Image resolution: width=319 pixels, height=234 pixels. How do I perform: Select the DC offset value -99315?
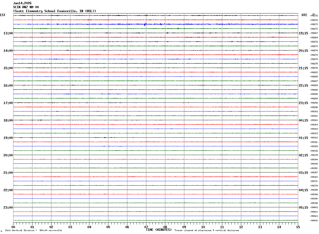coord(314,133)
